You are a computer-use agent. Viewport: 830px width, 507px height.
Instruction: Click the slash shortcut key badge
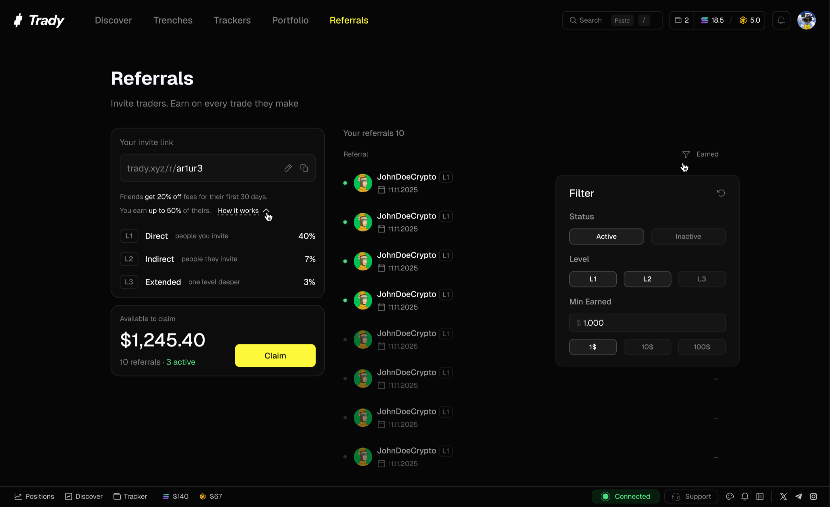coord(644,20)
